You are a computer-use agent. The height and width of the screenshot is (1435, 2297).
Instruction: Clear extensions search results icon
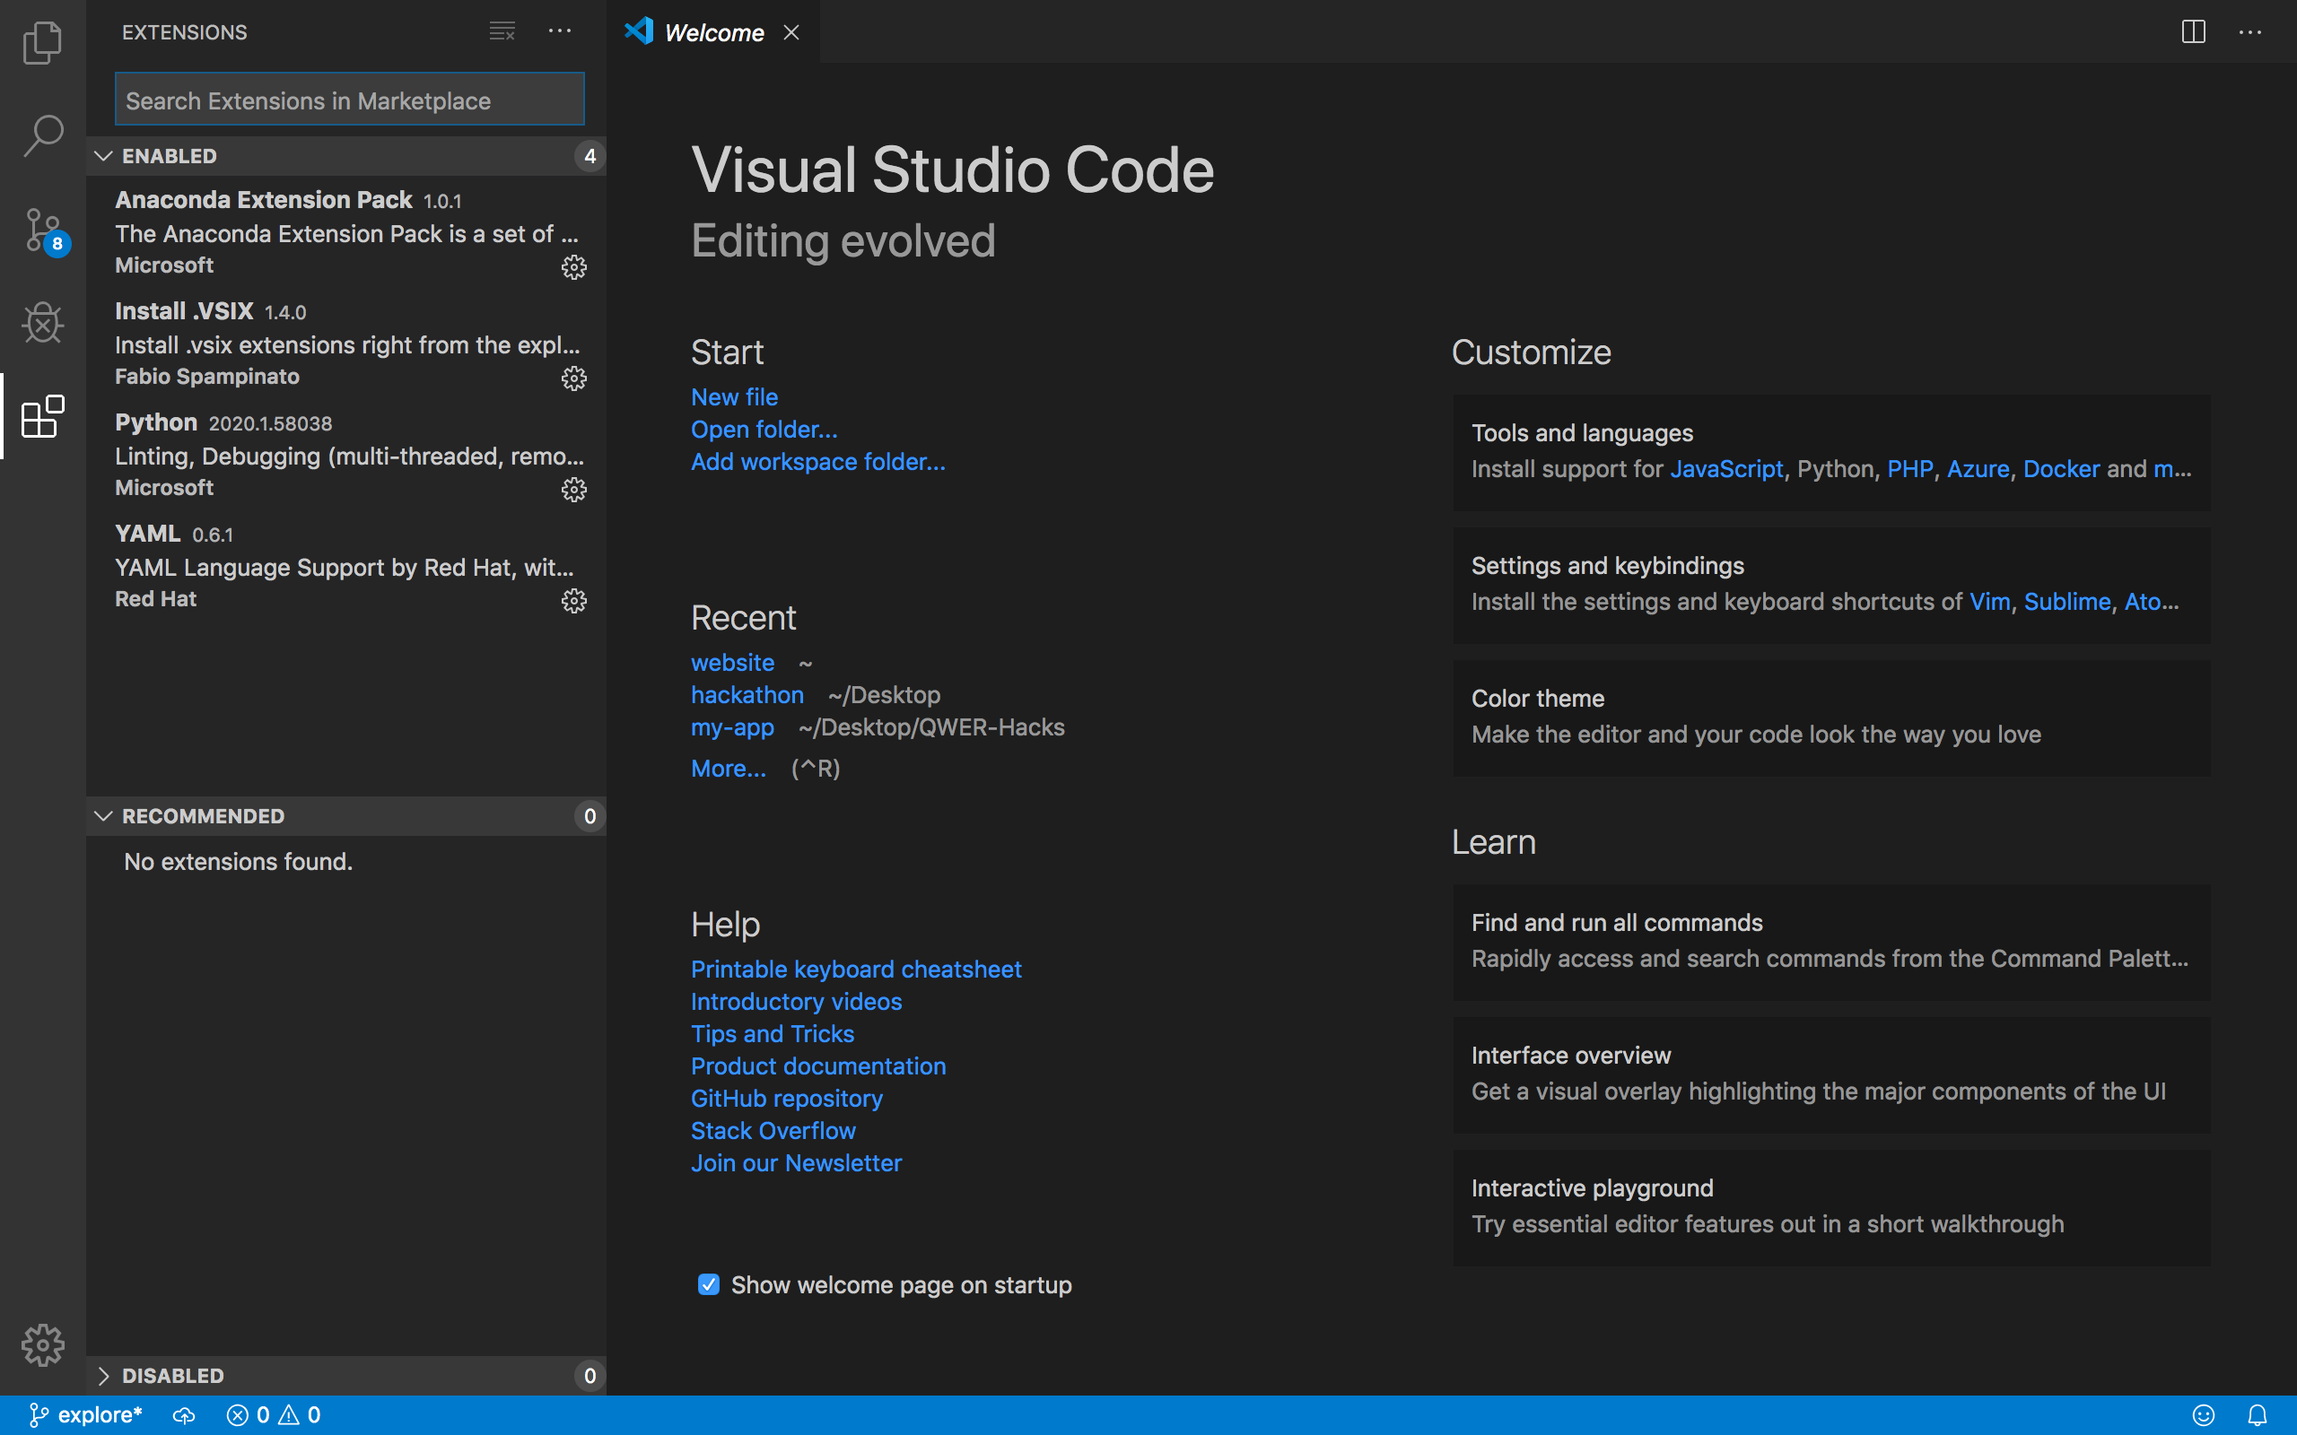point(502,31)
